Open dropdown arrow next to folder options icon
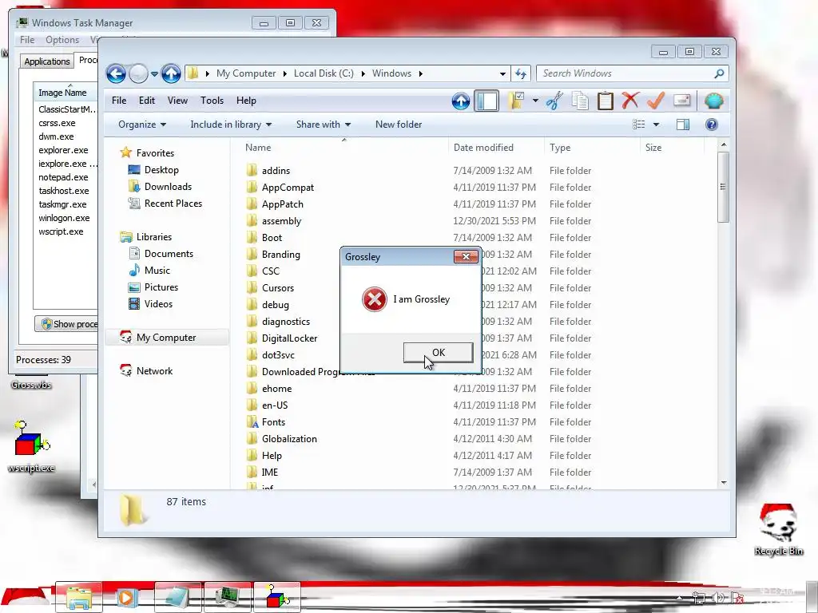 535,101
